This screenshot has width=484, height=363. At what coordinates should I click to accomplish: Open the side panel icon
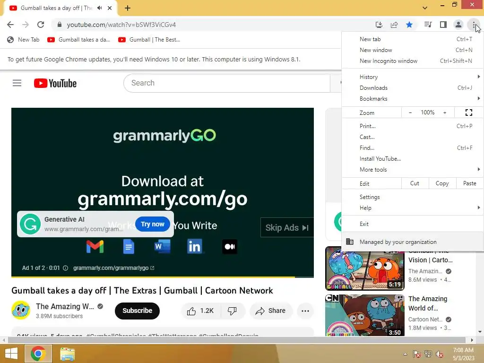pos(443,25)
